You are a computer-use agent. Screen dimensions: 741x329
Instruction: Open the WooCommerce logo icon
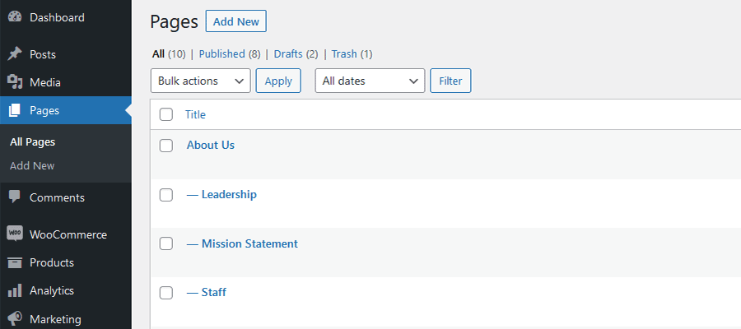tap(15, 234)
